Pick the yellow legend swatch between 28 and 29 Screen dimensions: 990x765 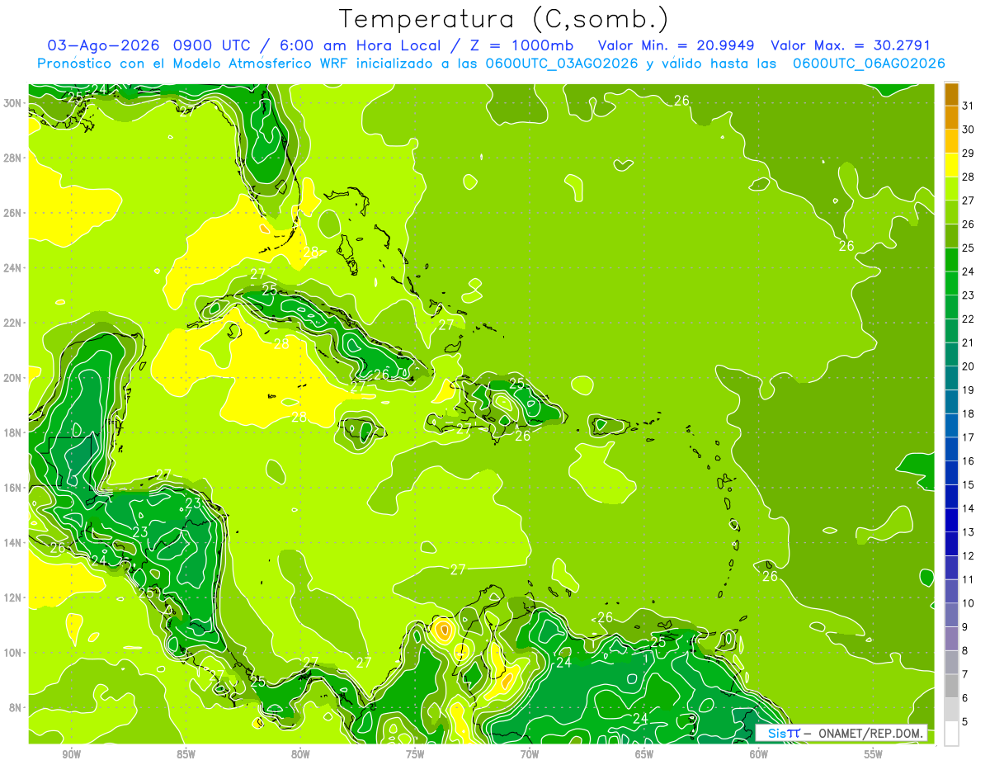point(951,165)
